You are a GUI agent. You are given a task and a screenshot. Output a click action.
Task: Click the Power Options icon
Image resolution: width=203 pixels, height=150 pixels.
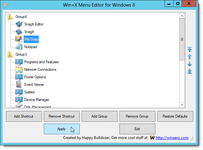pos(19,77)
